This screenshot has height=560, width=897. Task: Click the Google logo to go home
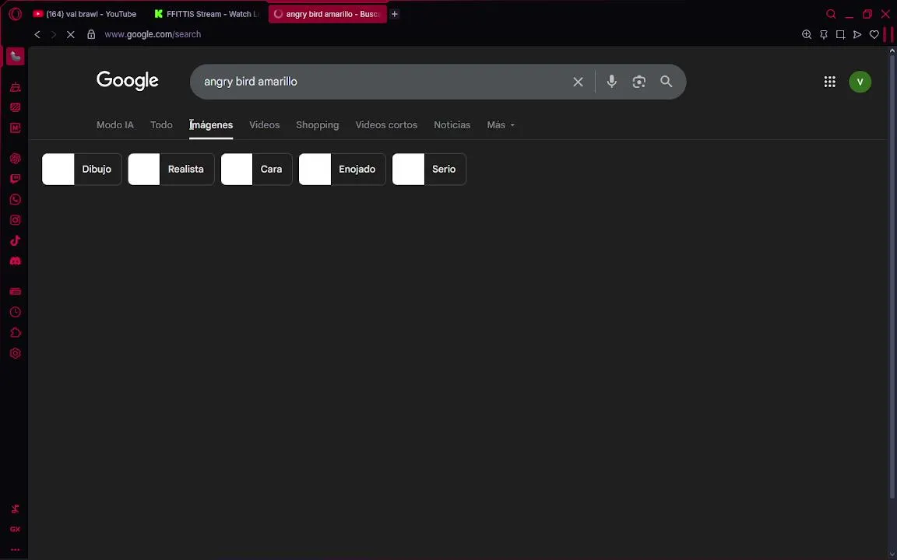[128, 81]
